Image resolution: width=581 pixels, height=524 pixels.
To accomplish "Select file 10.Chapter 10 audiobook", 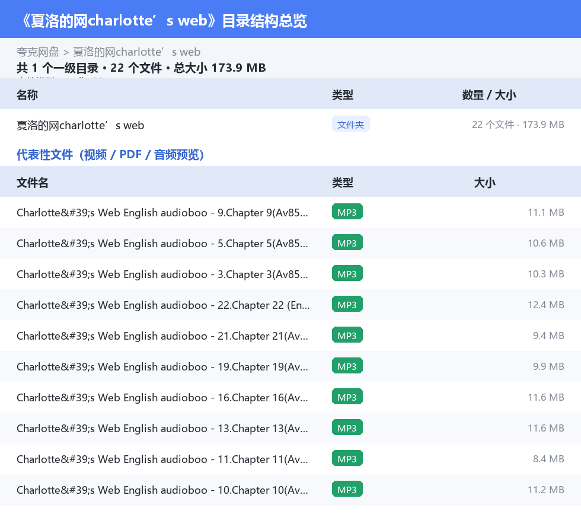I will click(x=162, y=490).
